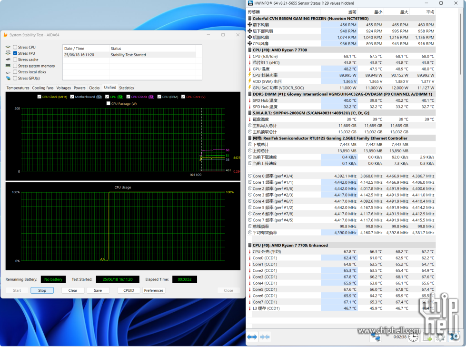Click the lightning icon on CPU 封装功率 row
This screenshot has width=466, height=347.
[x=249, y=75]
